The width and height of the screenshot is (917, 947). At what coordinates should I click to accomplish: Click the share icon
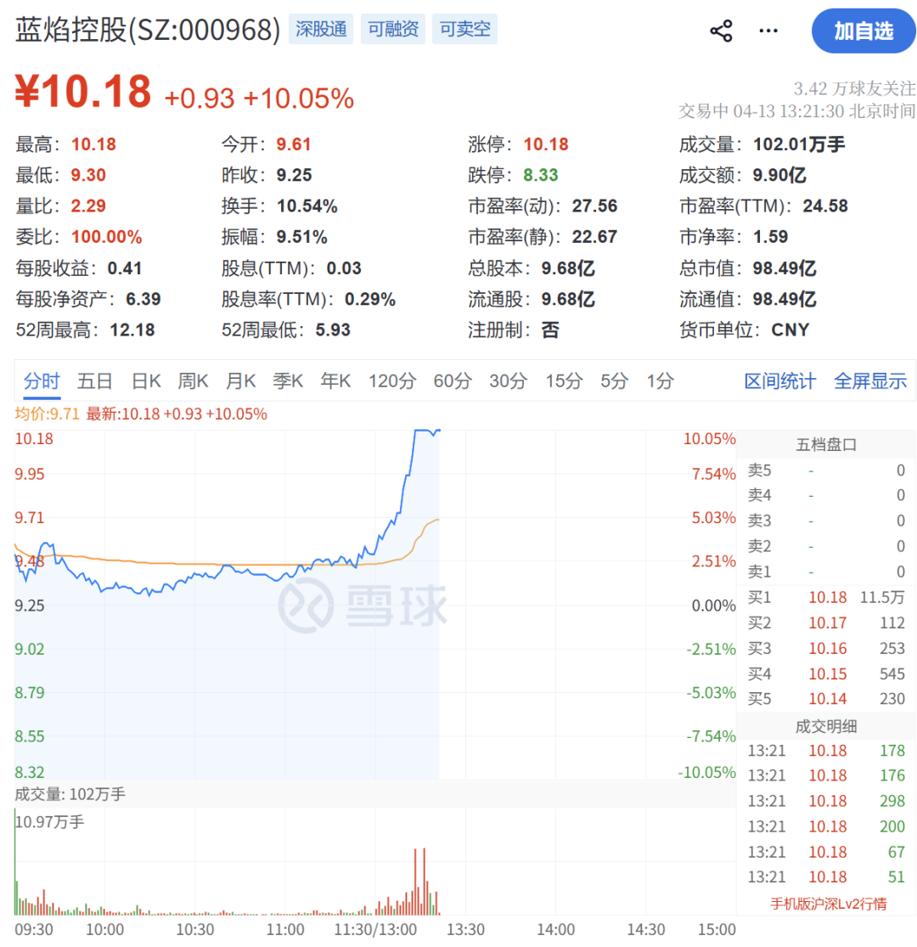tap(721, 30)
